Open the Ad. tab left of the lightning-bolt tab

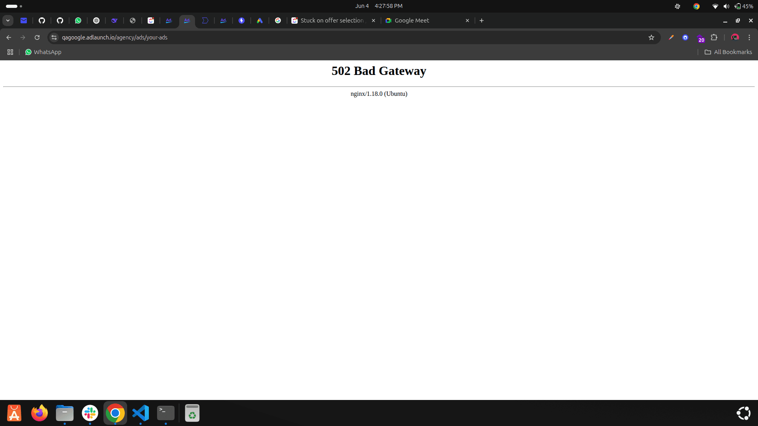click(223, 21)
